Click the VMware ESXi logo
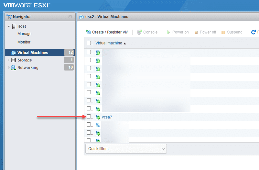 coord(27,5)
